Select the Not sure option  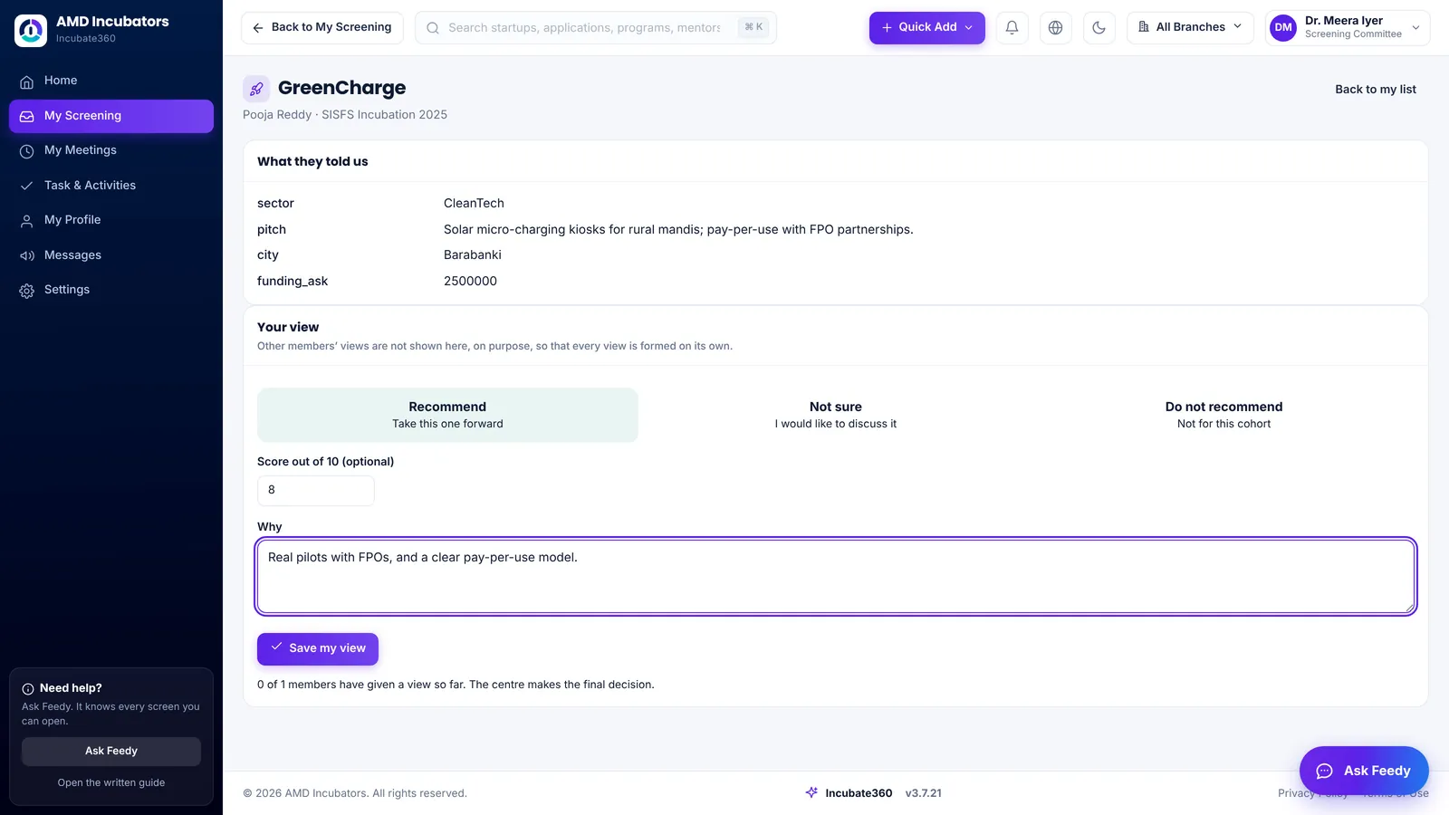pyautogui.click(x=836, y=415)
